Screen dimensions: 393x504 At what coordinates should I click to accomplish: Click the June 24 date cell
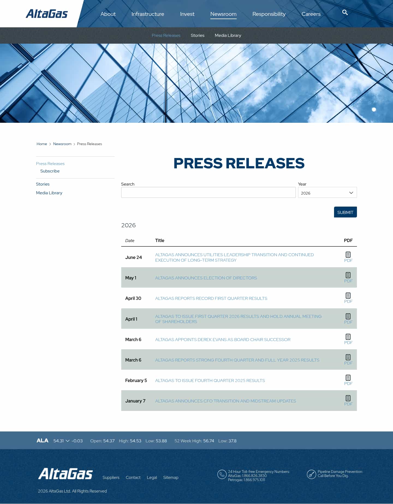pyautogui.click(x=133, y=257)
